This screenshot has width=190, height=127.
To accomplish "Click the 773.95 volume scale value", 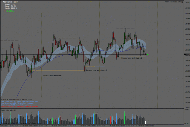I will [x=186, y=110].
